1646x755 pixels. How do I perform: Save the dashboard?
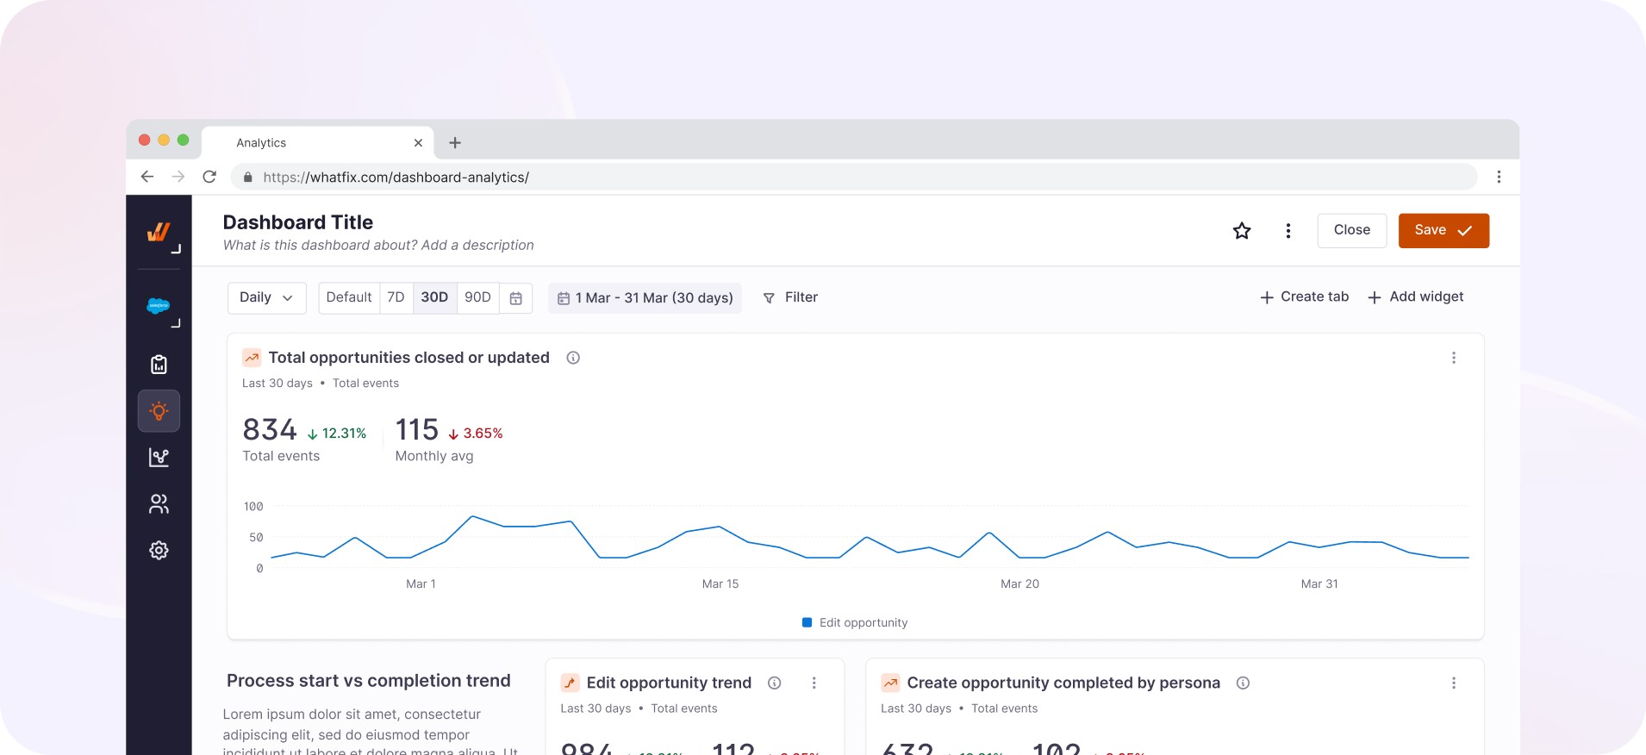click(1443, 230)
